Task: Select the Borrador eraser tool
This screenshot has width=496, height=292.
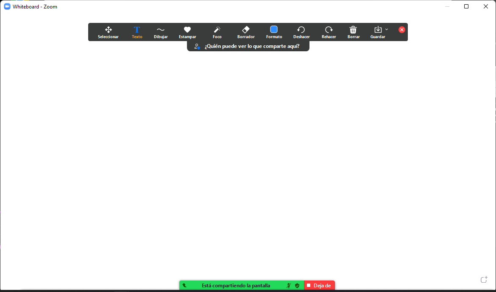Action: point(246,32)
